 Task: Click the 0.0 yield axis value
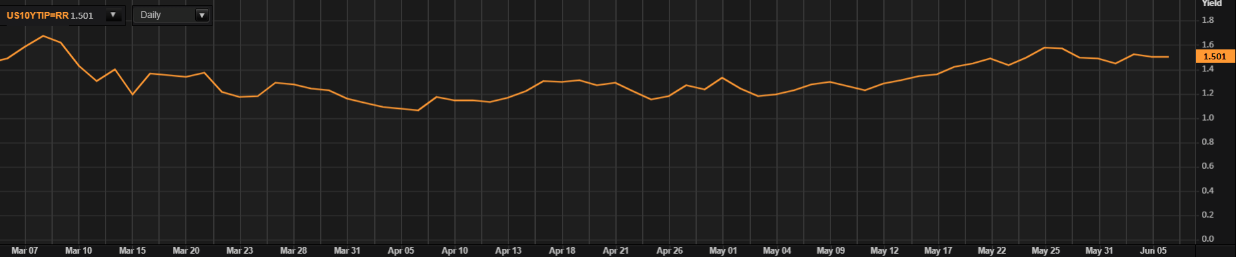[1208, 238]
